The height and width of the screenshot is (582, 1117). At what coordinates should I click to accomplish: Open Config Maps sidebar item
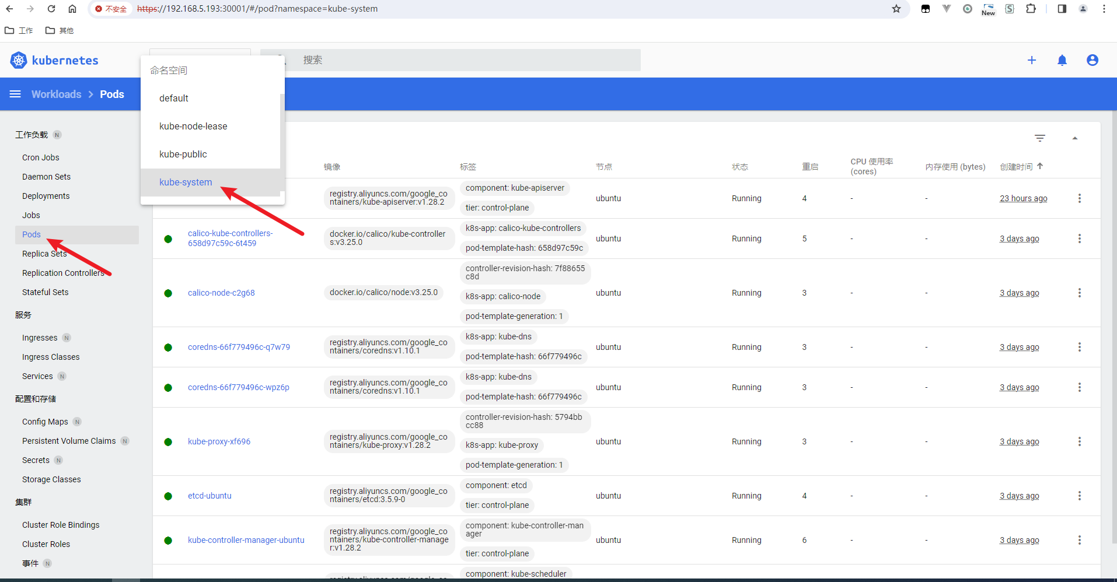(45, 422)
